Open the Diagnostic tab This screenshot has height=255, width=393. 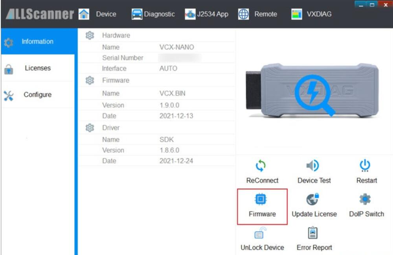tap(153, 14)
